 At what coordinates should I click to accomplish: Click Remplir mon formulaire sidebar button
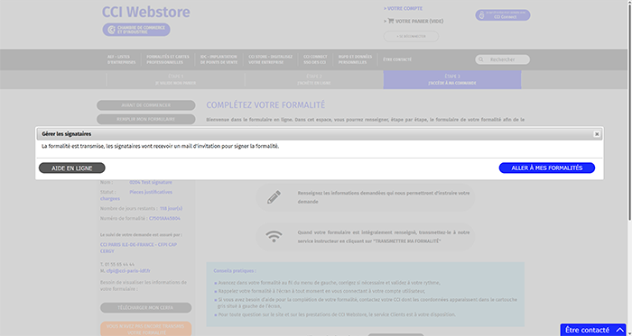tap(146, 120)
